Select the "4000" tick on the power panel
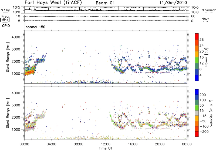The width and height of the screenshot is (216, 150). tap(16, 37)
